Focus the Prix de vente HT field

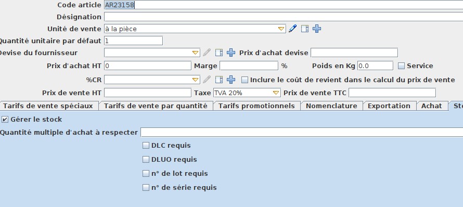pos(148,93)
